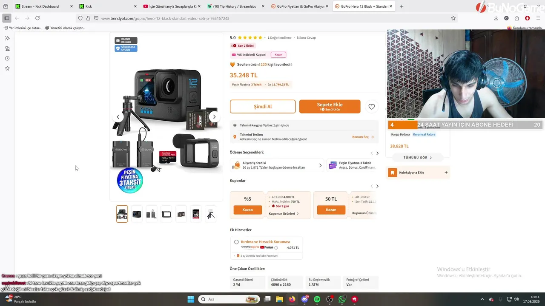Open the Konum Seç delivery location chevron

[373, 137]
